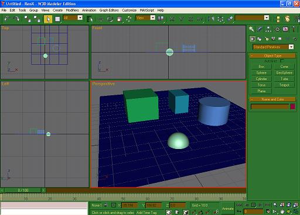
Task: Open the Modifiers menu
Action: pos(72,10)
